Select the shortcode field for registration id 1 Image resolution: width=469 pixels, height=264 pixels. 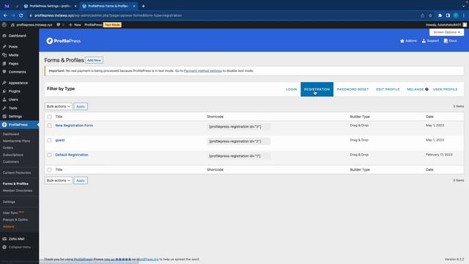pos(239,156)
